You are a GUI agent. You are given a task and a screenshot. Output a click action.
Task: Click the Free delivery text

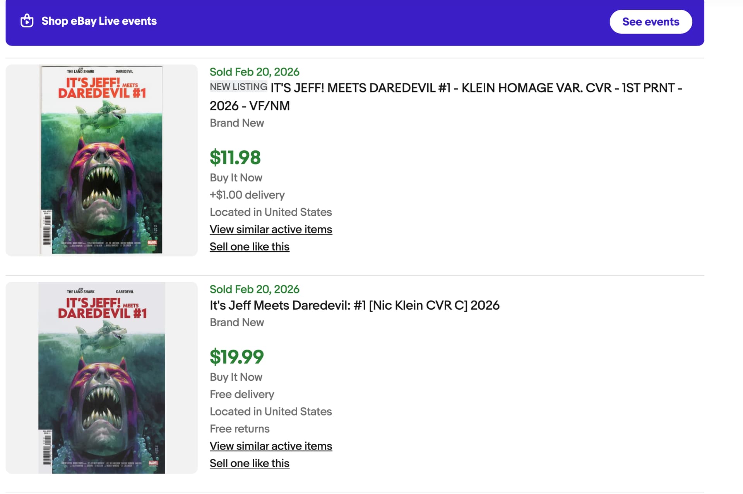pyautogui.click(x=241, y=394)
